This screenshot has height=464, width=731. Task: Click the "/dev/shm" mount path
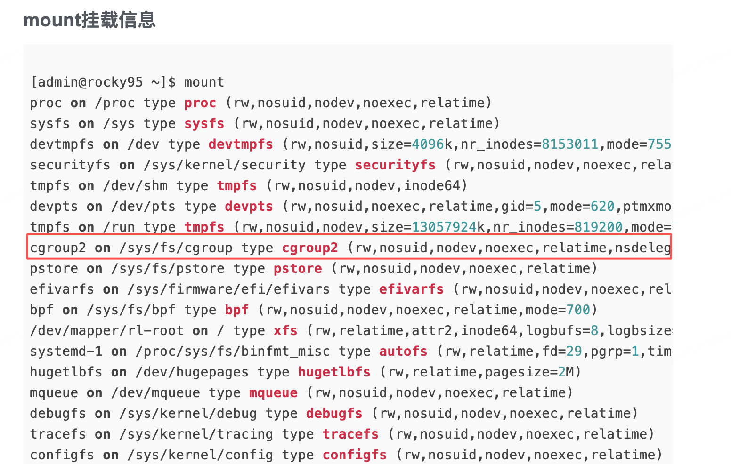[135, 186]
